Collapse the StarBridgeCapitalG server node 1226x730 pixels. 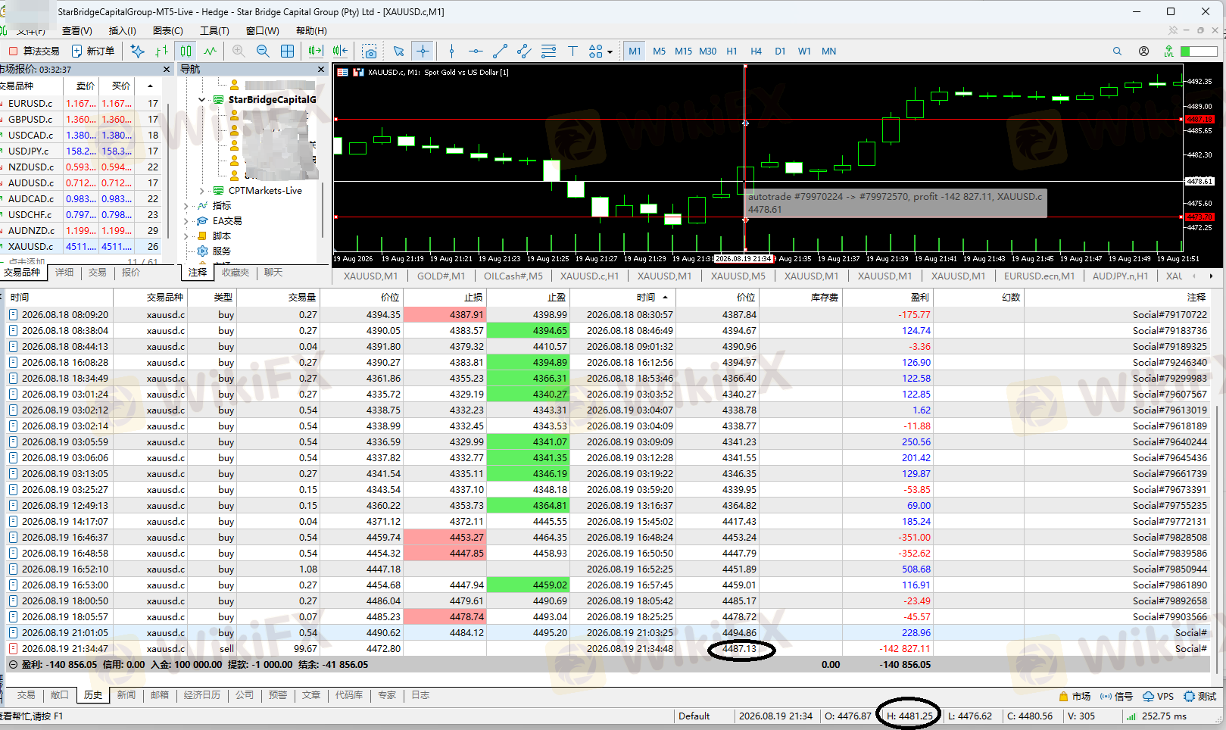[x=201, y=99]
